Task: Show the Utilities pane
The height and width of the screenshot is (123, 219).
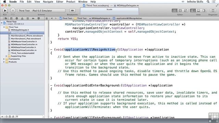Action: (204, 11)
